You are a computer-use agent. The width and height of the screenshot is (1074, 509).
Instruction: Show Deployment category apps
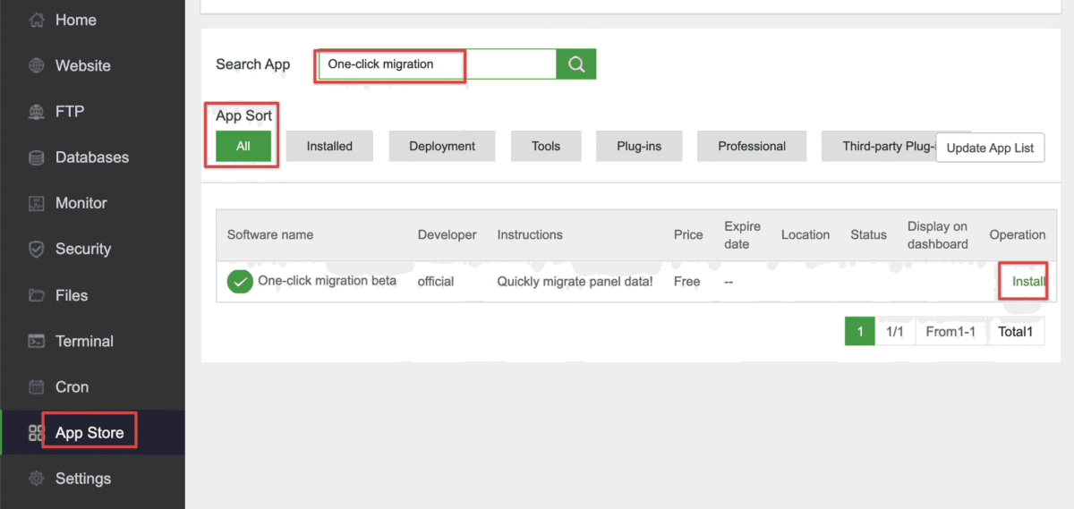pyautogui.click(x=442, y=146)
